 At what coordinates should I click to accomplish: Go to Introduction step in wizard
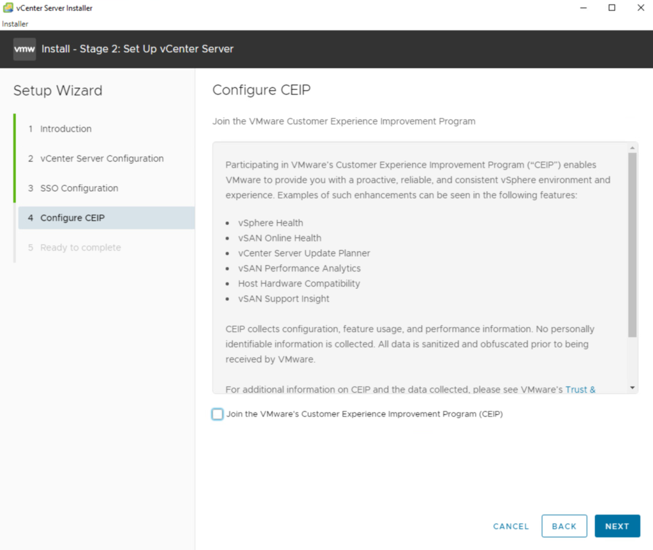[x=66, y=129]
